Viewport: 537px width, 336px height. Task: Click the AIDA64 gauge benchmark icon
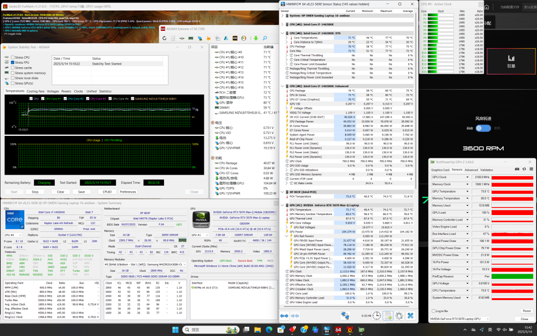coord(244,38)
